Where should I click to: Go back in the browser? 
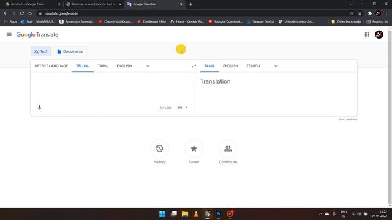(x=6, y=13)
